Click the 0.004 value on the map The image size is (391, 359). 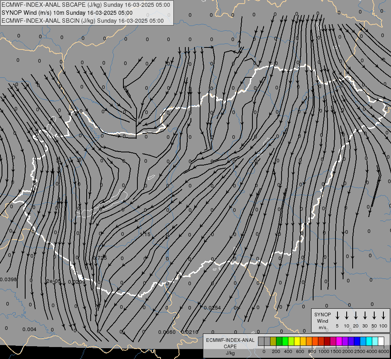[29, 329]
